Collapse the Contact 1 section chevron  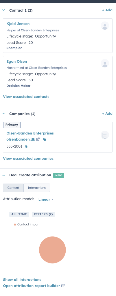3,10
